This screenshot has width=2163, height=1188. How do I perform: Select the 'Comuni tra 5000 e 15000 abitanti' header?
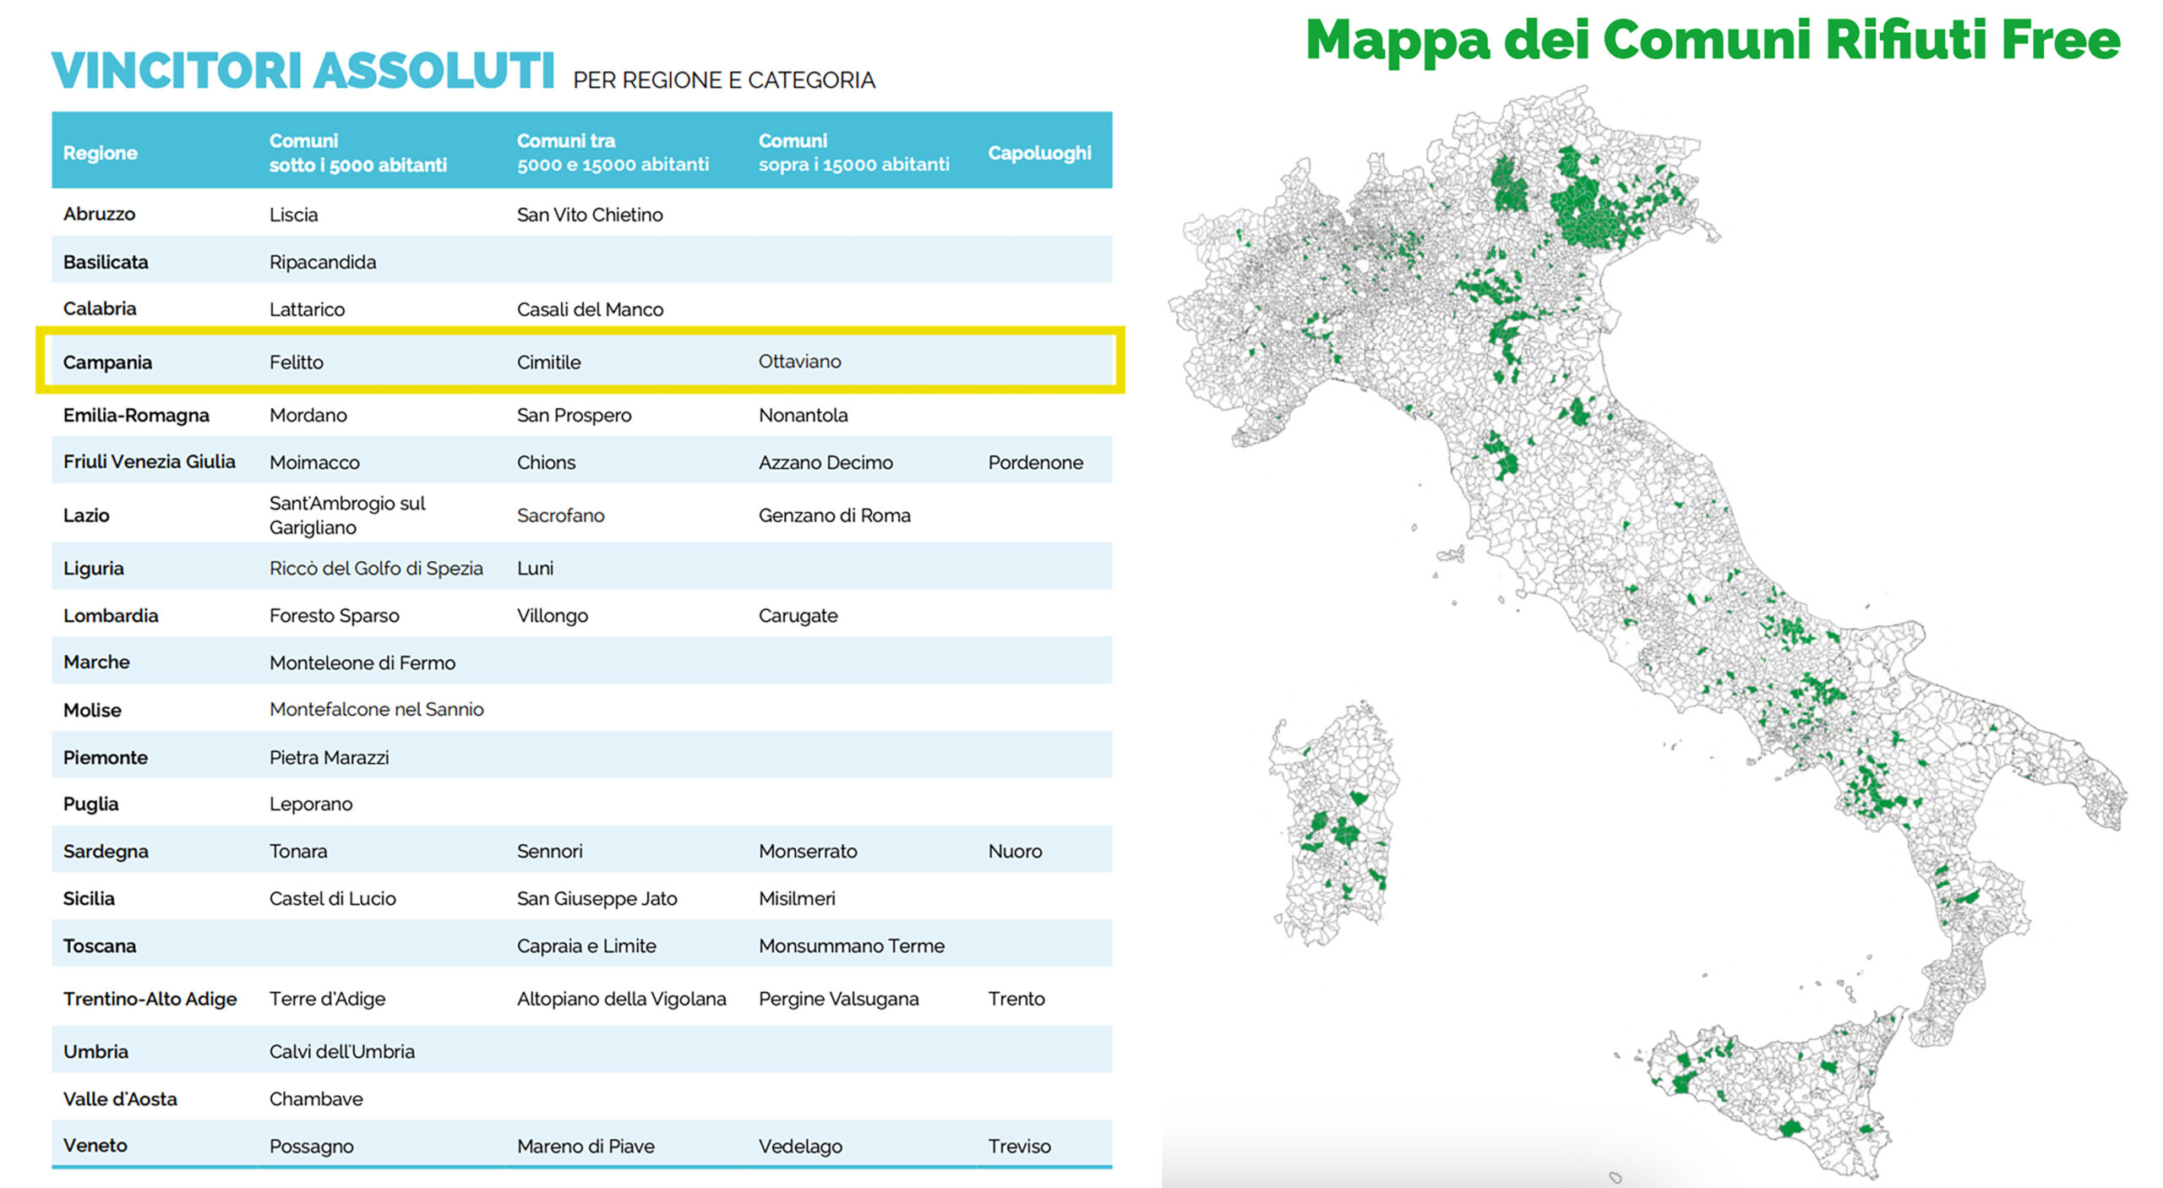(x=613, y=153)
